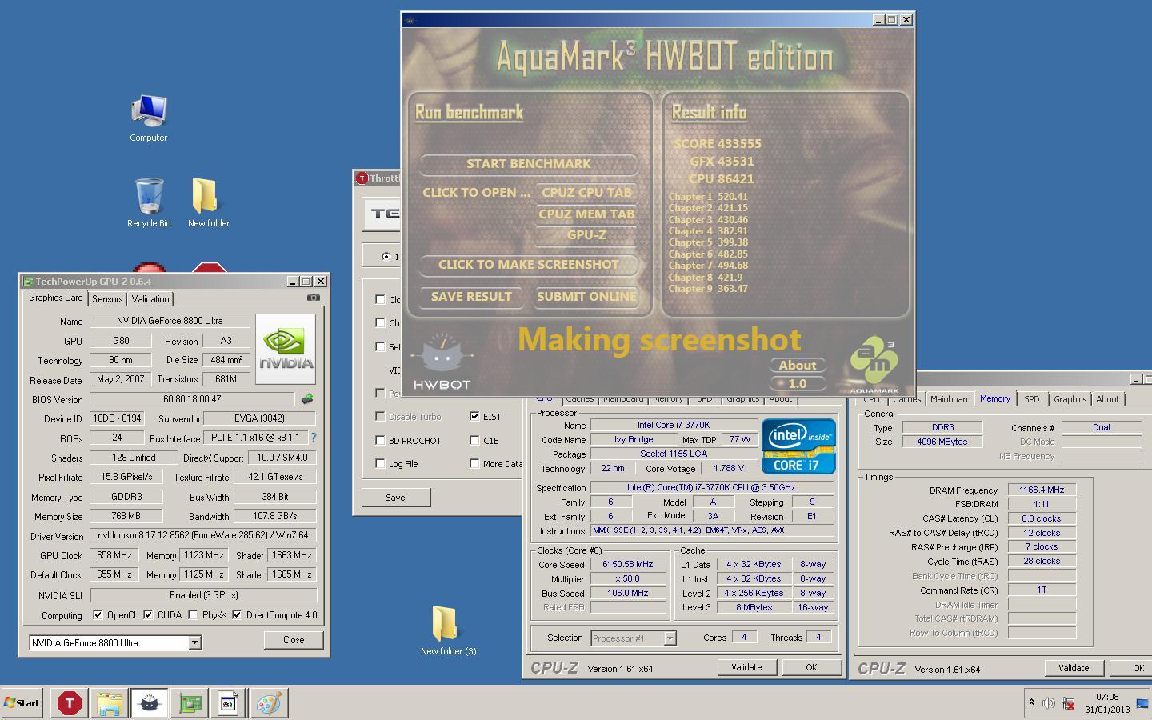Open ThrottleStop from the taskbar
The width and height of the screenshot is (1152, 720).
69,703
